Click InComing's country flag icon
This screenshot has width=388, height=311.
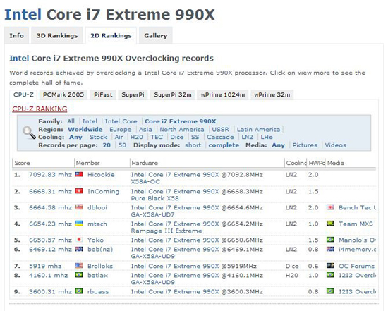click(79, 191)
